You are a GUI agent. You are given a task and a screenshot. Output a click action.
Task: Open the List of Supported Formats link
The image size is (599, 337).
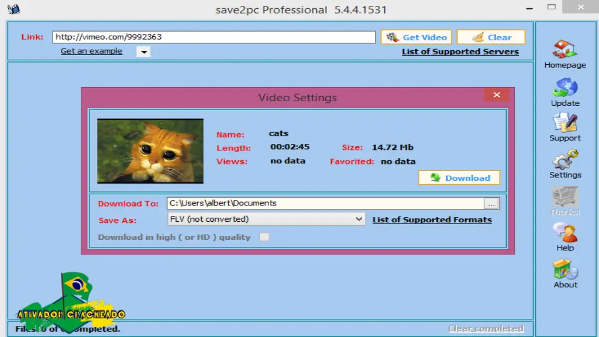point(432,220)
